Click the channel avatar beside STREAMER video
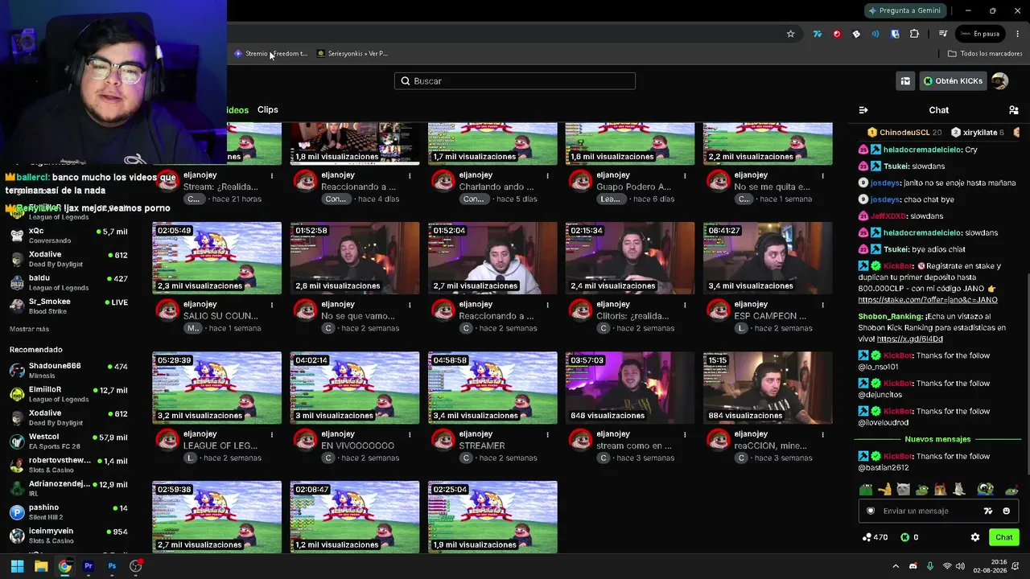 click(443, 440)
